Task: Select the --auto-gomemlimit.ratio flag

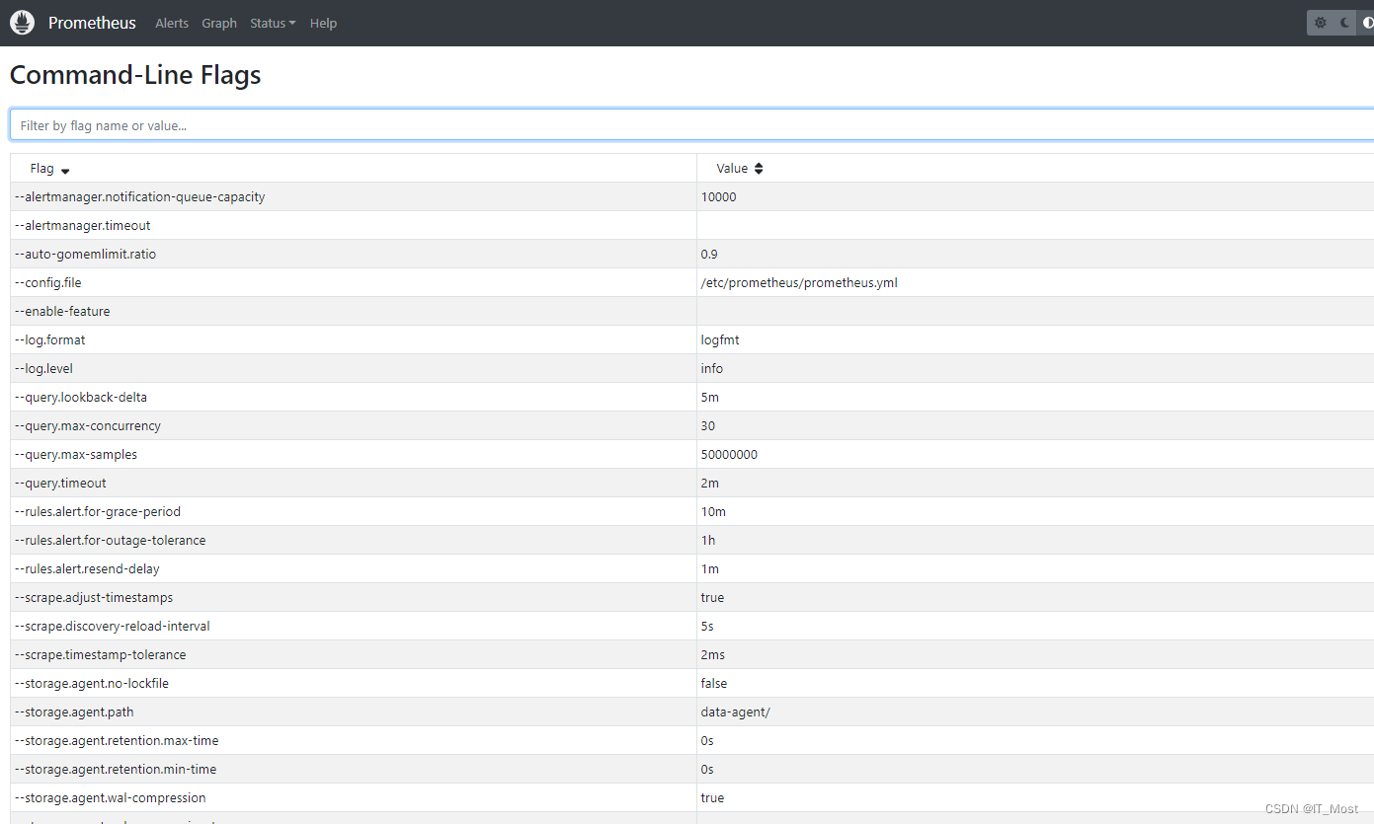Action: click(x=86, y=255)
